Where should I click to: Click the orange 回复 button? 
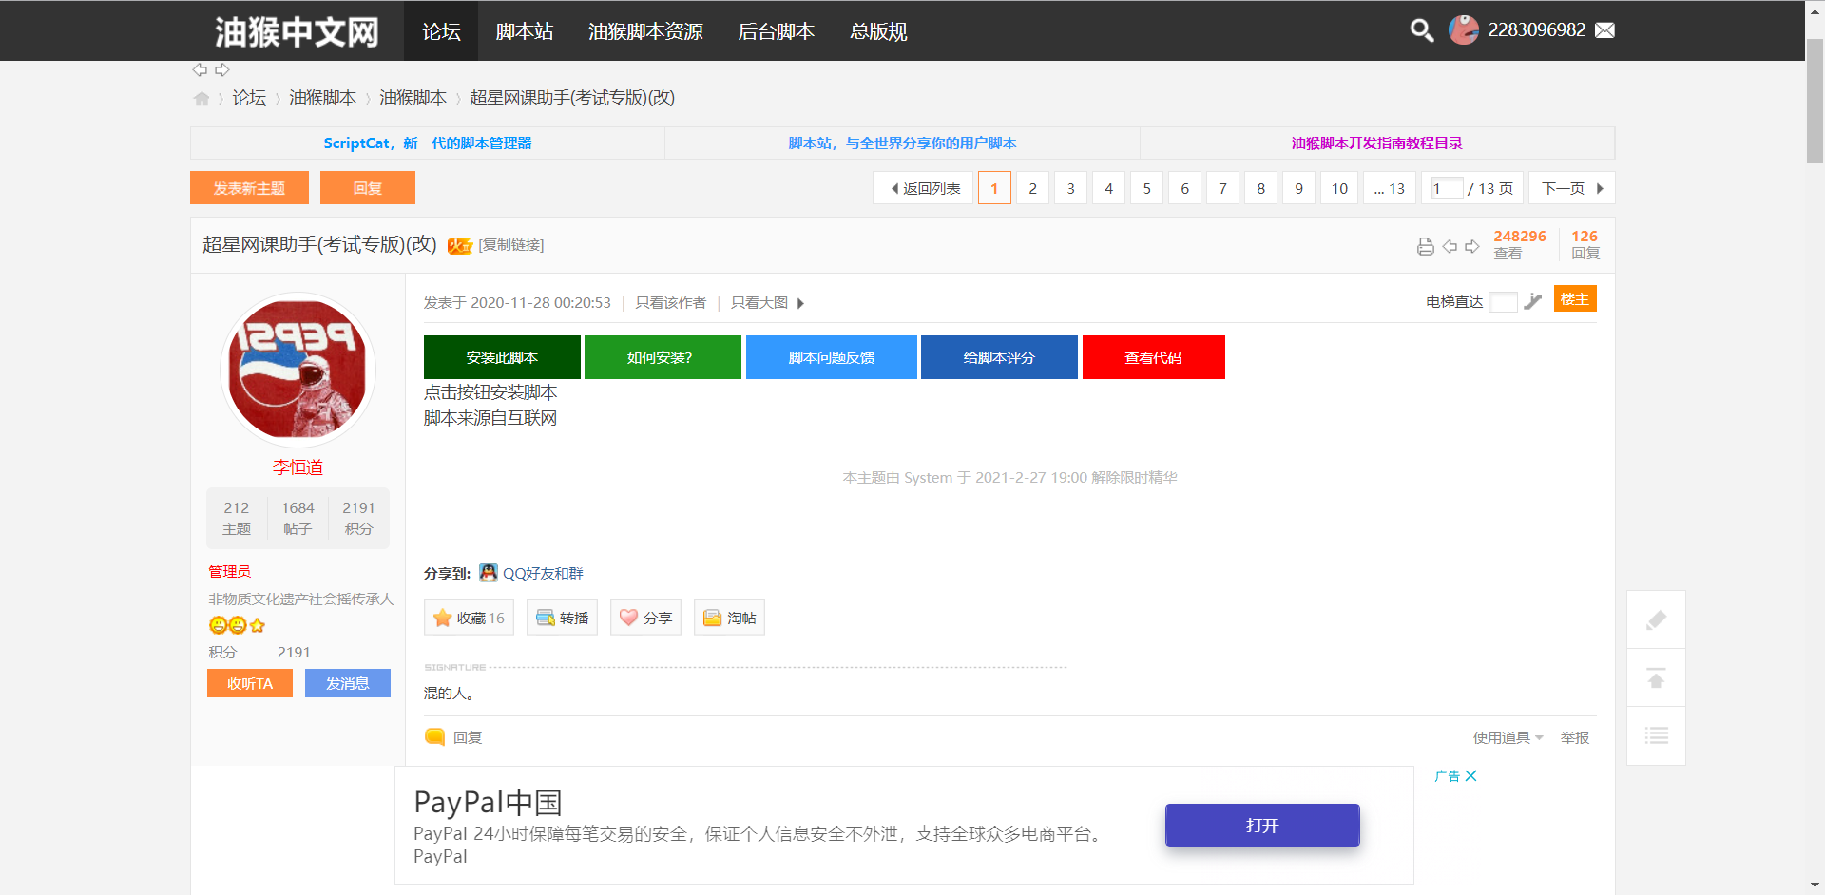(368, 188)
